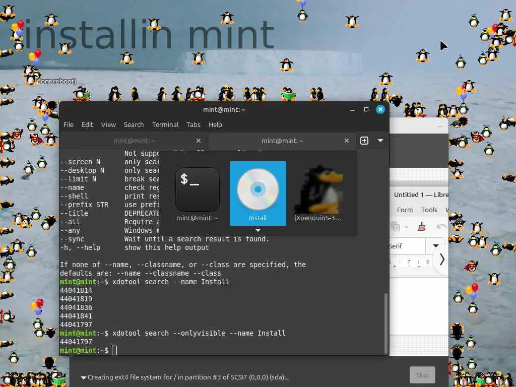Expand installer details triangle beside Creating ext4
Image resolution: width=516 pixels, height=387 pixels.
coord(84,377)
